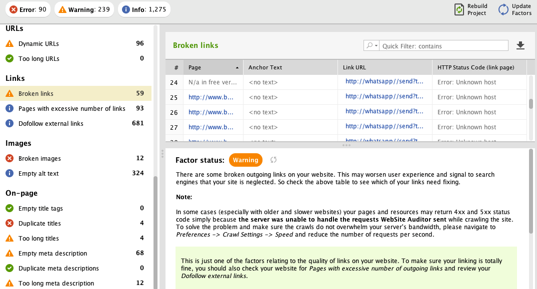The width and height of the screenshot is (537, 289).
Task: Click the left sidebar vertical scrollbar
Action: (155, 230)
